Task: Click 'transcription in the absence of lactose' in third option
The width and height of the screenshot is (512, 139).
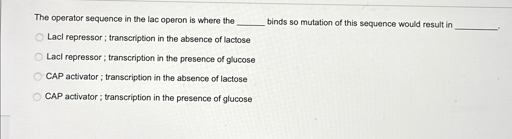Action: click(x=176, y=78)
